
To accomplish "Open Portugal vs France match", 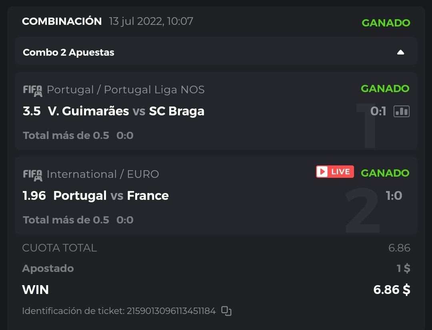I will point(111,195).
